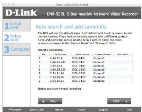The height and width of the screenshot is (112, 142).
Task: Click the Model Name column header
Action: (x=82, y=54)
